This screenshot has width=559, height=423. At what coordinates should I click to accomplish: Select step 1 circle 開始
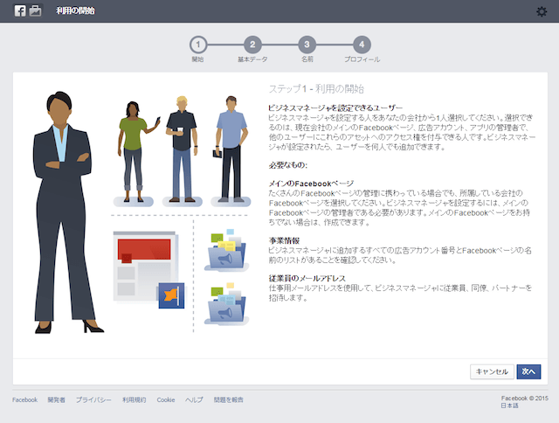click(x=198, y=45)
